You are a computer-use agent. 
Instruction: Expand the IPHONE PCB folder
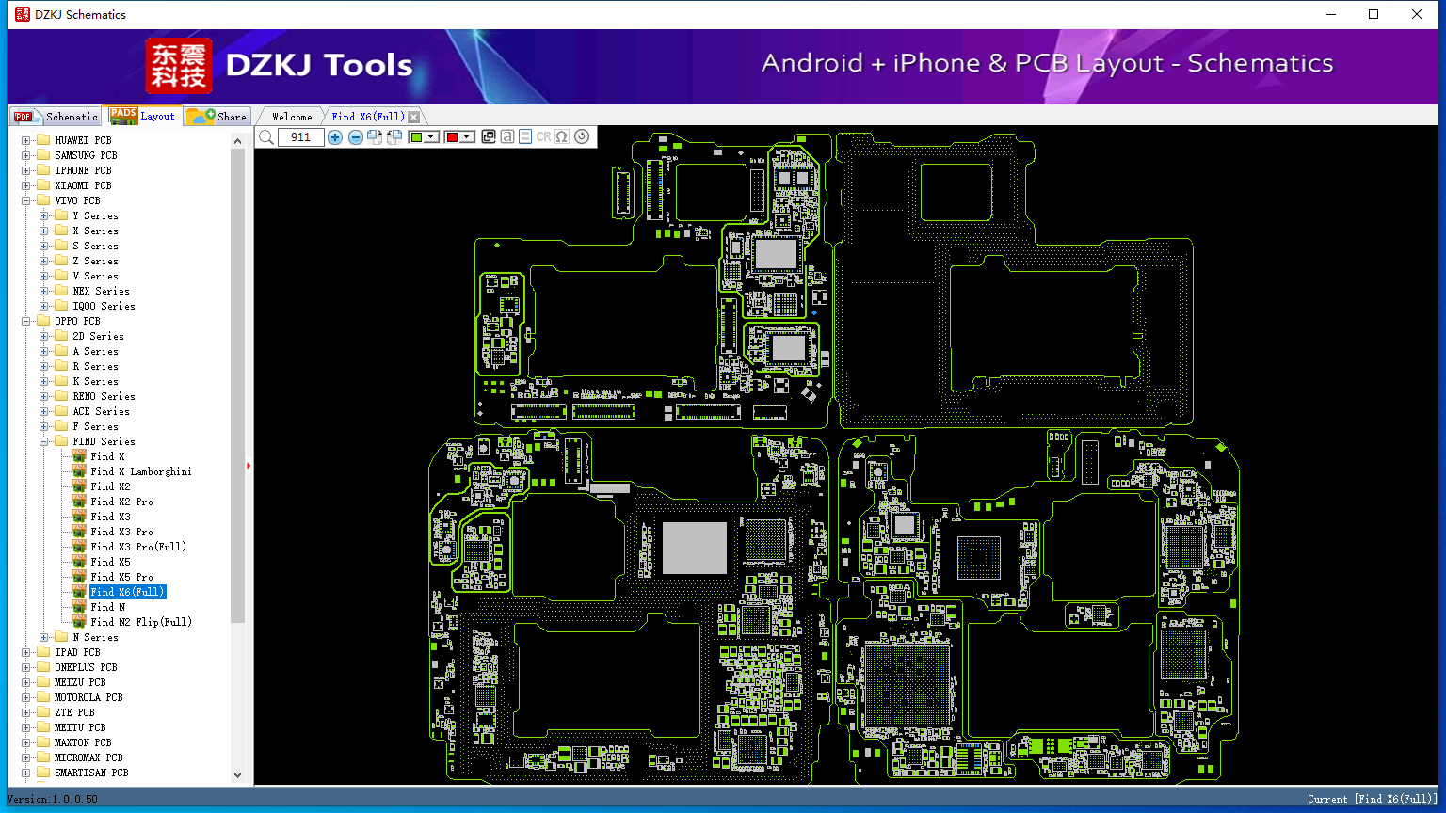tap(26, 170)
